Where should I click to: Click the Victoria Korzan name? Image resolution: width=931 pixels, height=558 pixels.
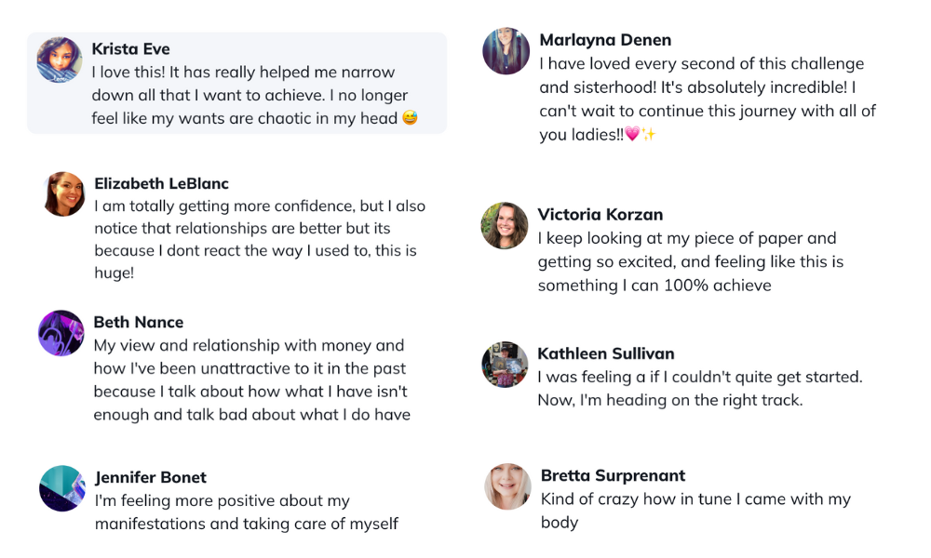click(x=600, y=215)
